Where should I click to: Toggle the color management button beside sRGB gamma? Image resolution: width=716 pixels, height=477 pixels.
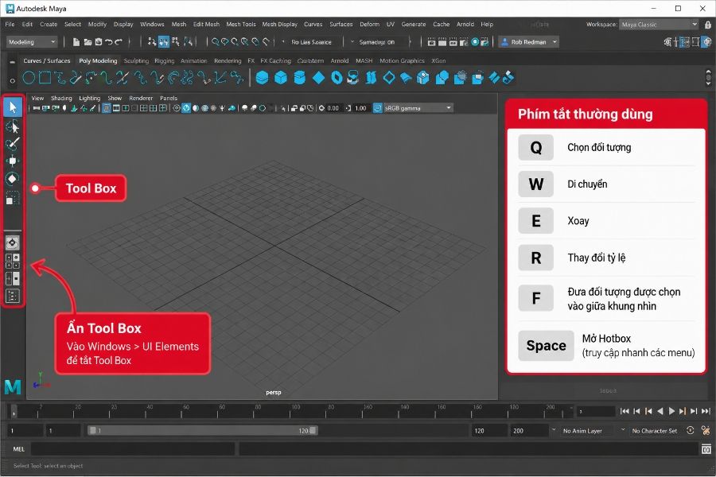pyautogui.click(x=378, y=108)
